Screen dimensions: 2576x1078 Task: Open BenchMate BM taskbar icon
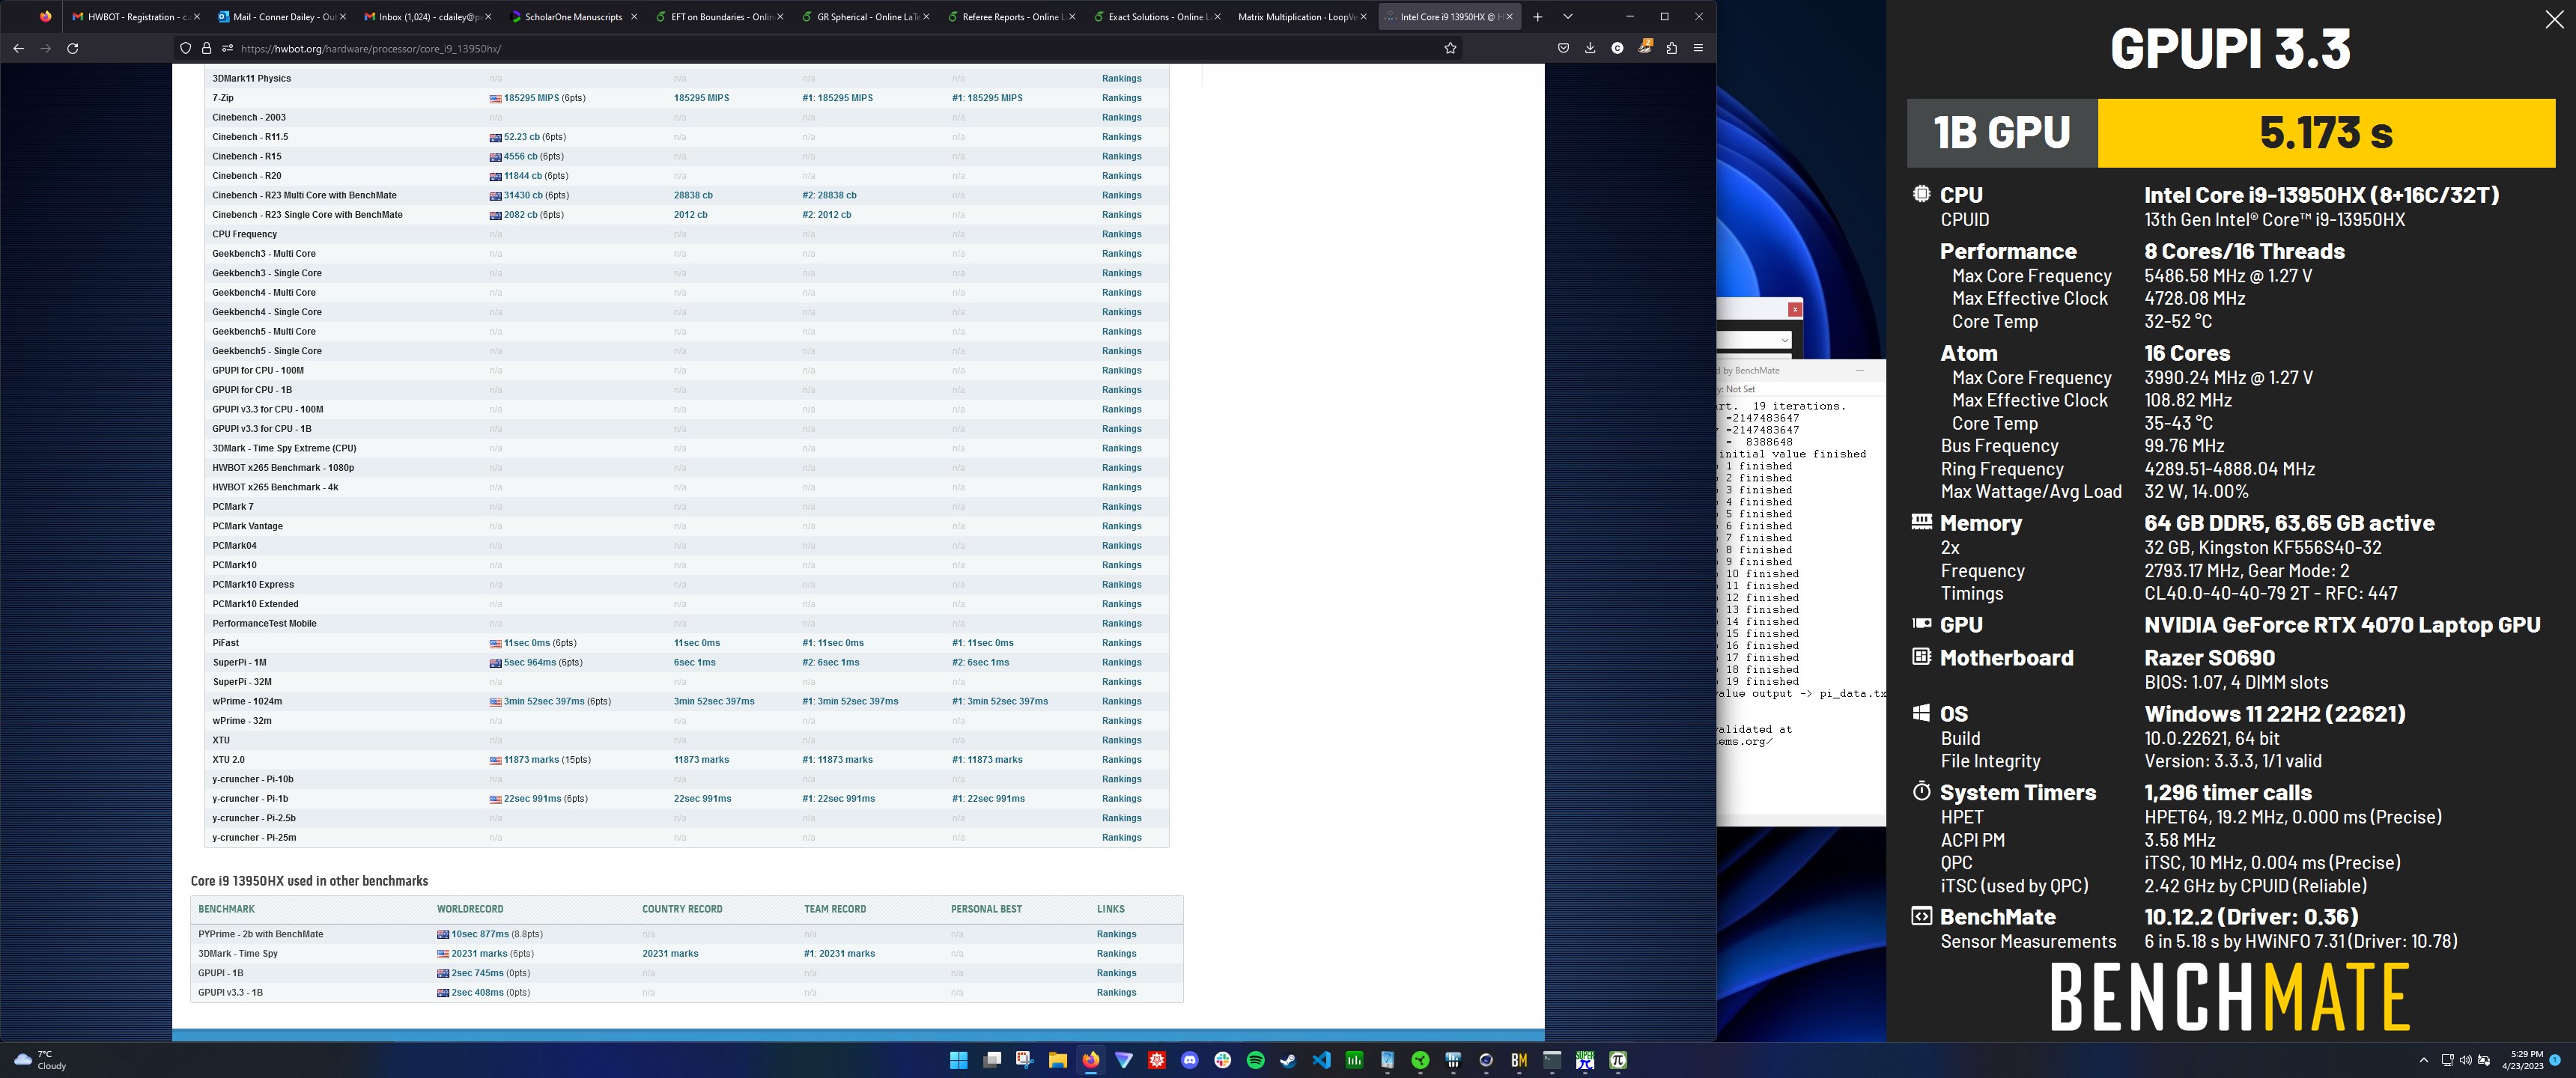1519,1060
